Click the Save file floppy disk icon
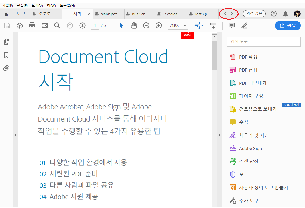The height and width of the screenshot is (208, 305). 7,25
